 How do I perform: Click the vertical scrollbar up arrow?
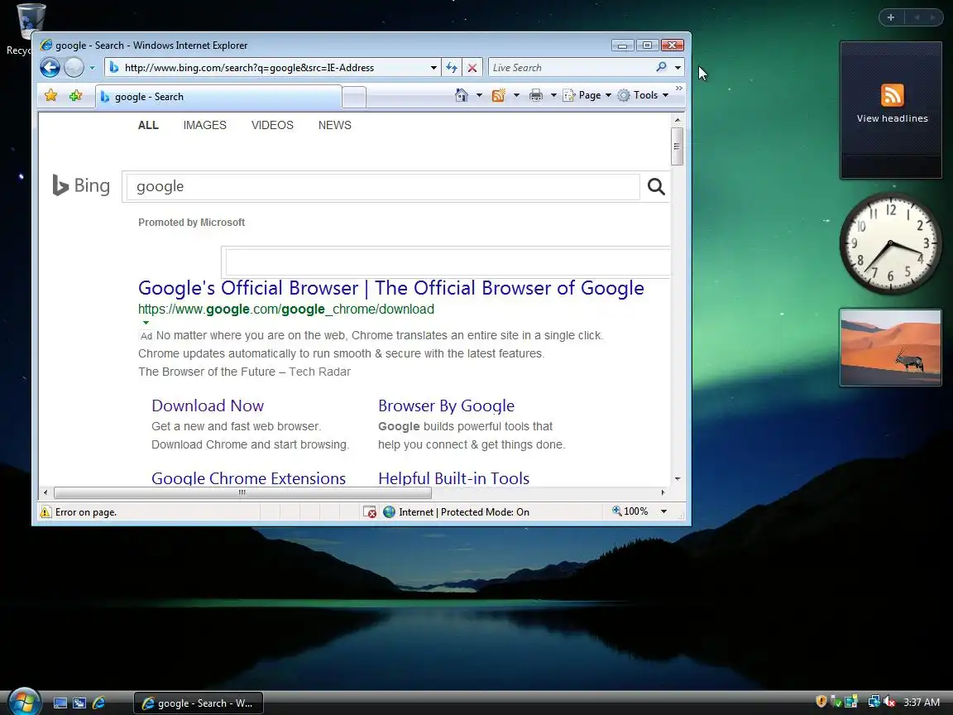(x=677, y=120)
